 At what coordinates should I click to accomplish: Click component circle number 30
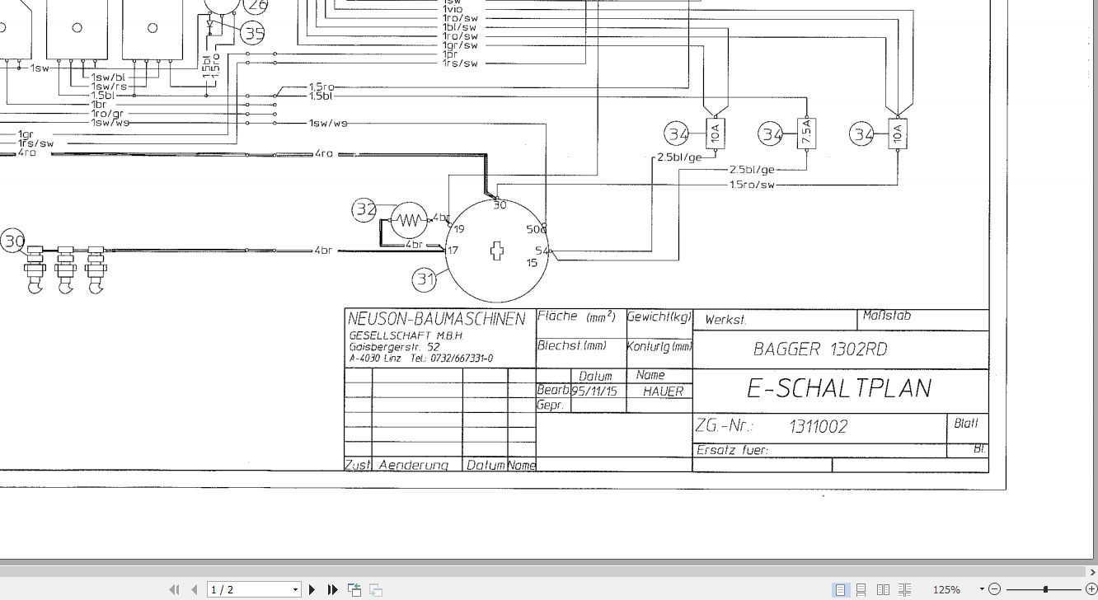[13, 241]
